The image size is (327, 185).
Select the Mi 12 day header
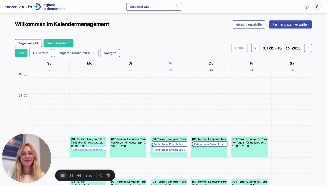pos(171,66)
